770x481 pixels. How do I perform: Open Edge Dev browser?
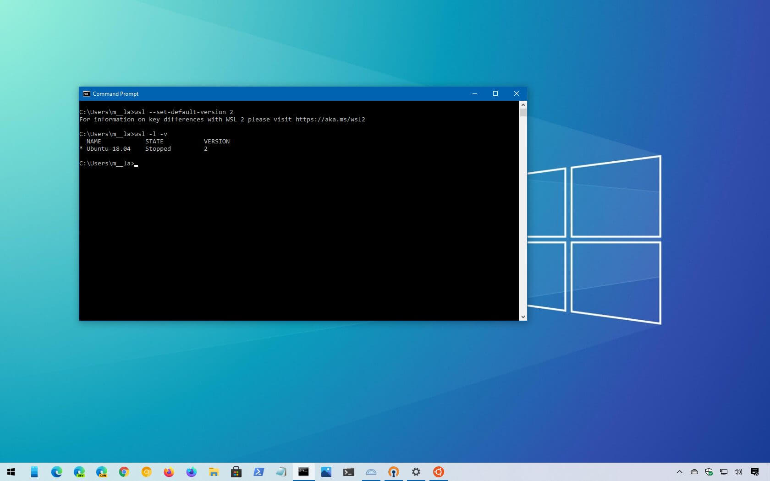click(x=79, y=472)
